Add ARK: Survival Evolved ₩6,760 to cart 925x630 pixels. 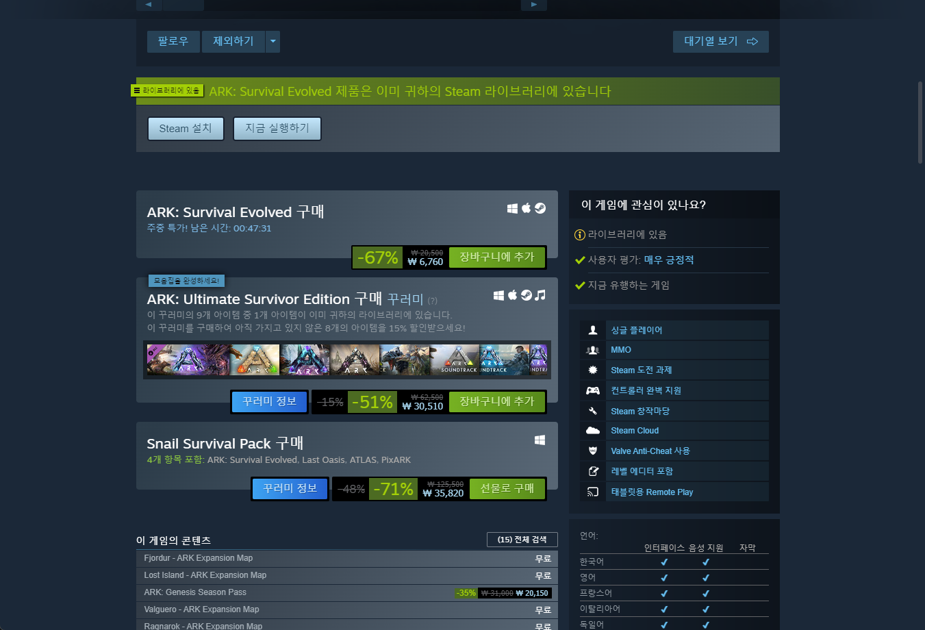(497, 257)
